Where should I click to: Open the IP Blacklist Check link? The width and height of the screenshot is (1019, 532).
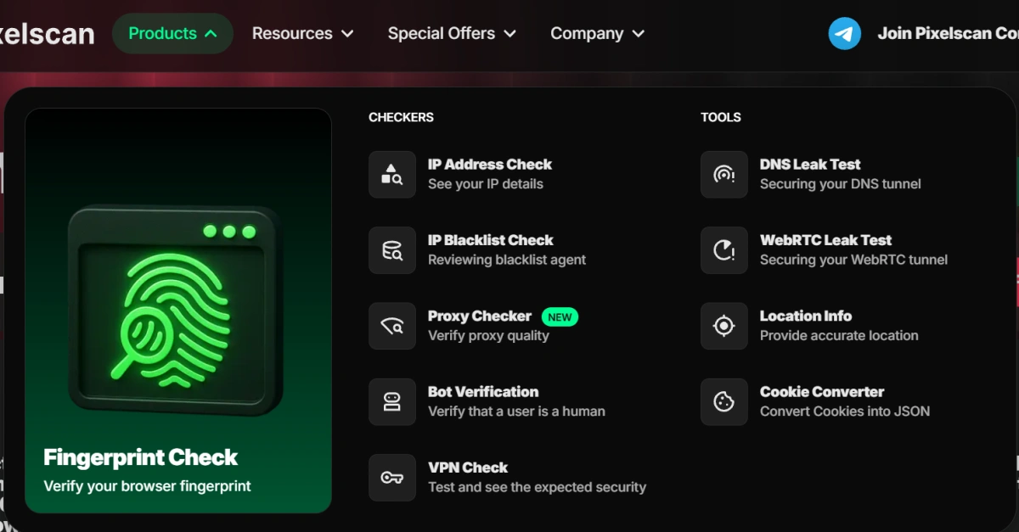[490, 240]
